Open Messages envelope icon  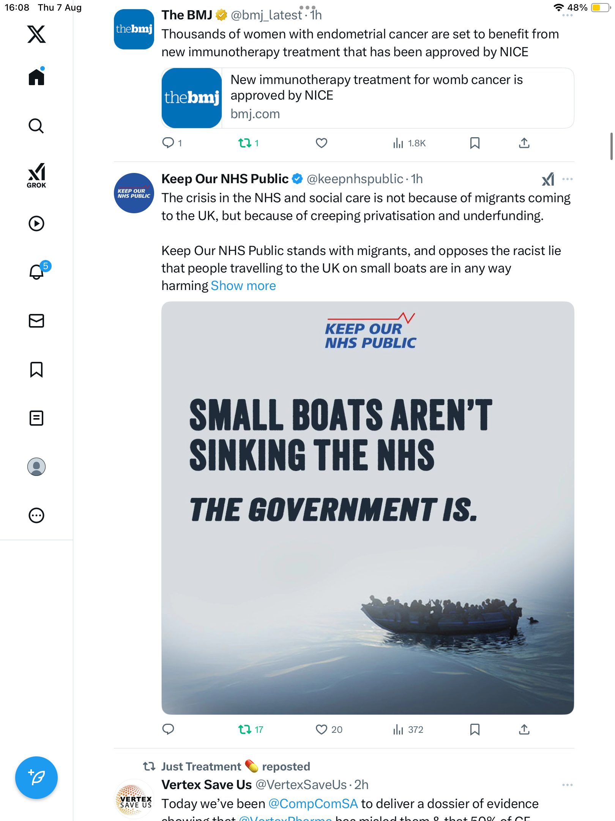click(x=36, y=321)
